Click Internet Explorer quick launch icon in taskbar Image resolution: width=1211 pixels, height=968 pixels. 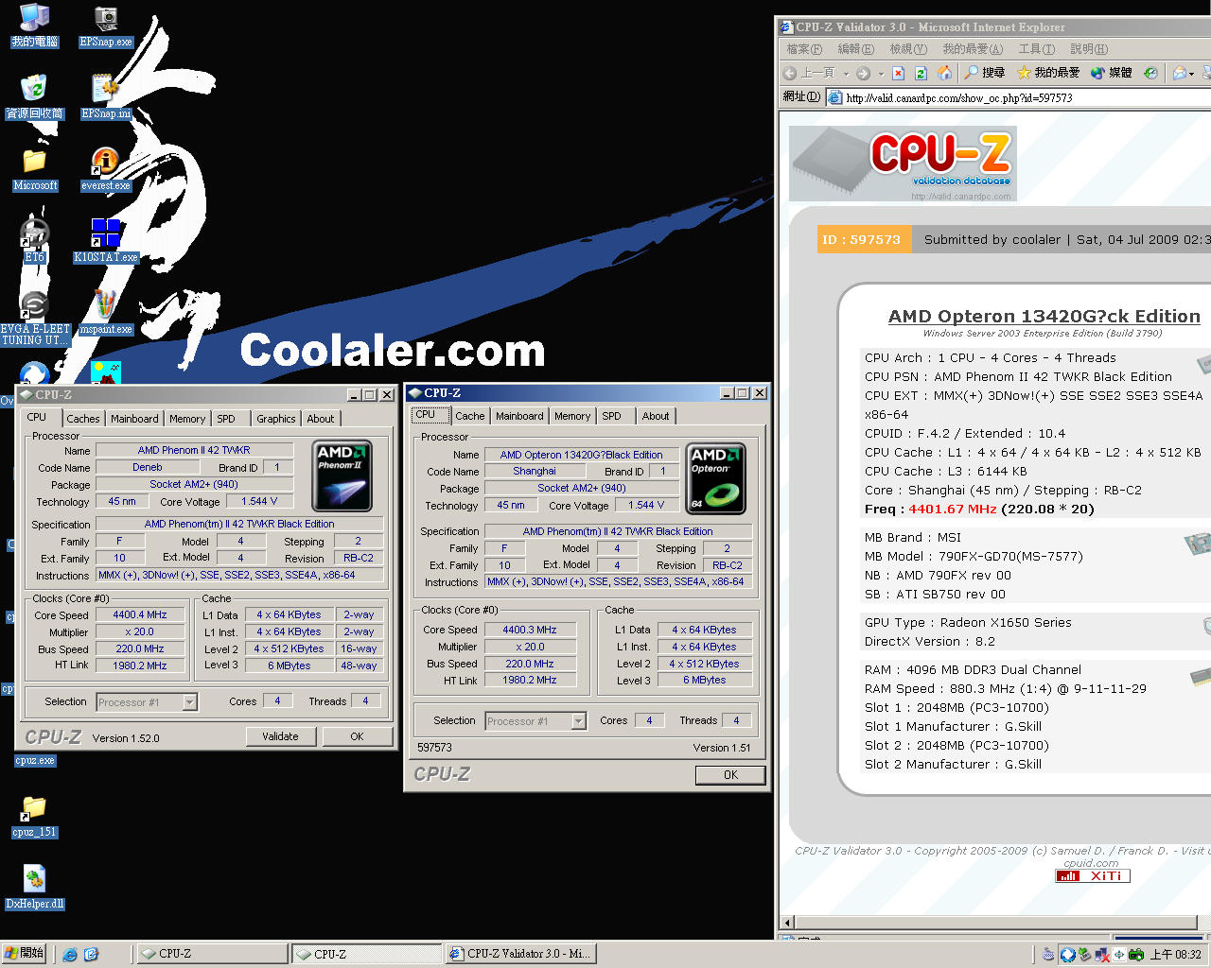click(70, 954)
